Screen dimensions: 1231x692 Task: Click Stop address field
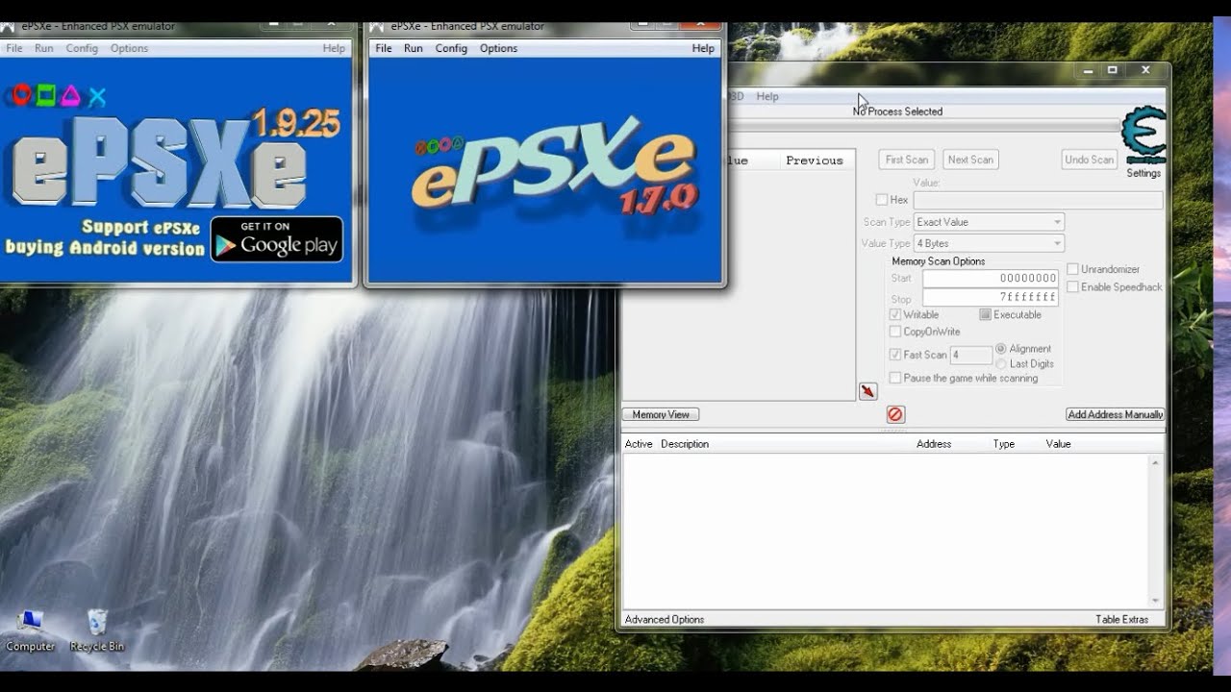click(991, 298)
